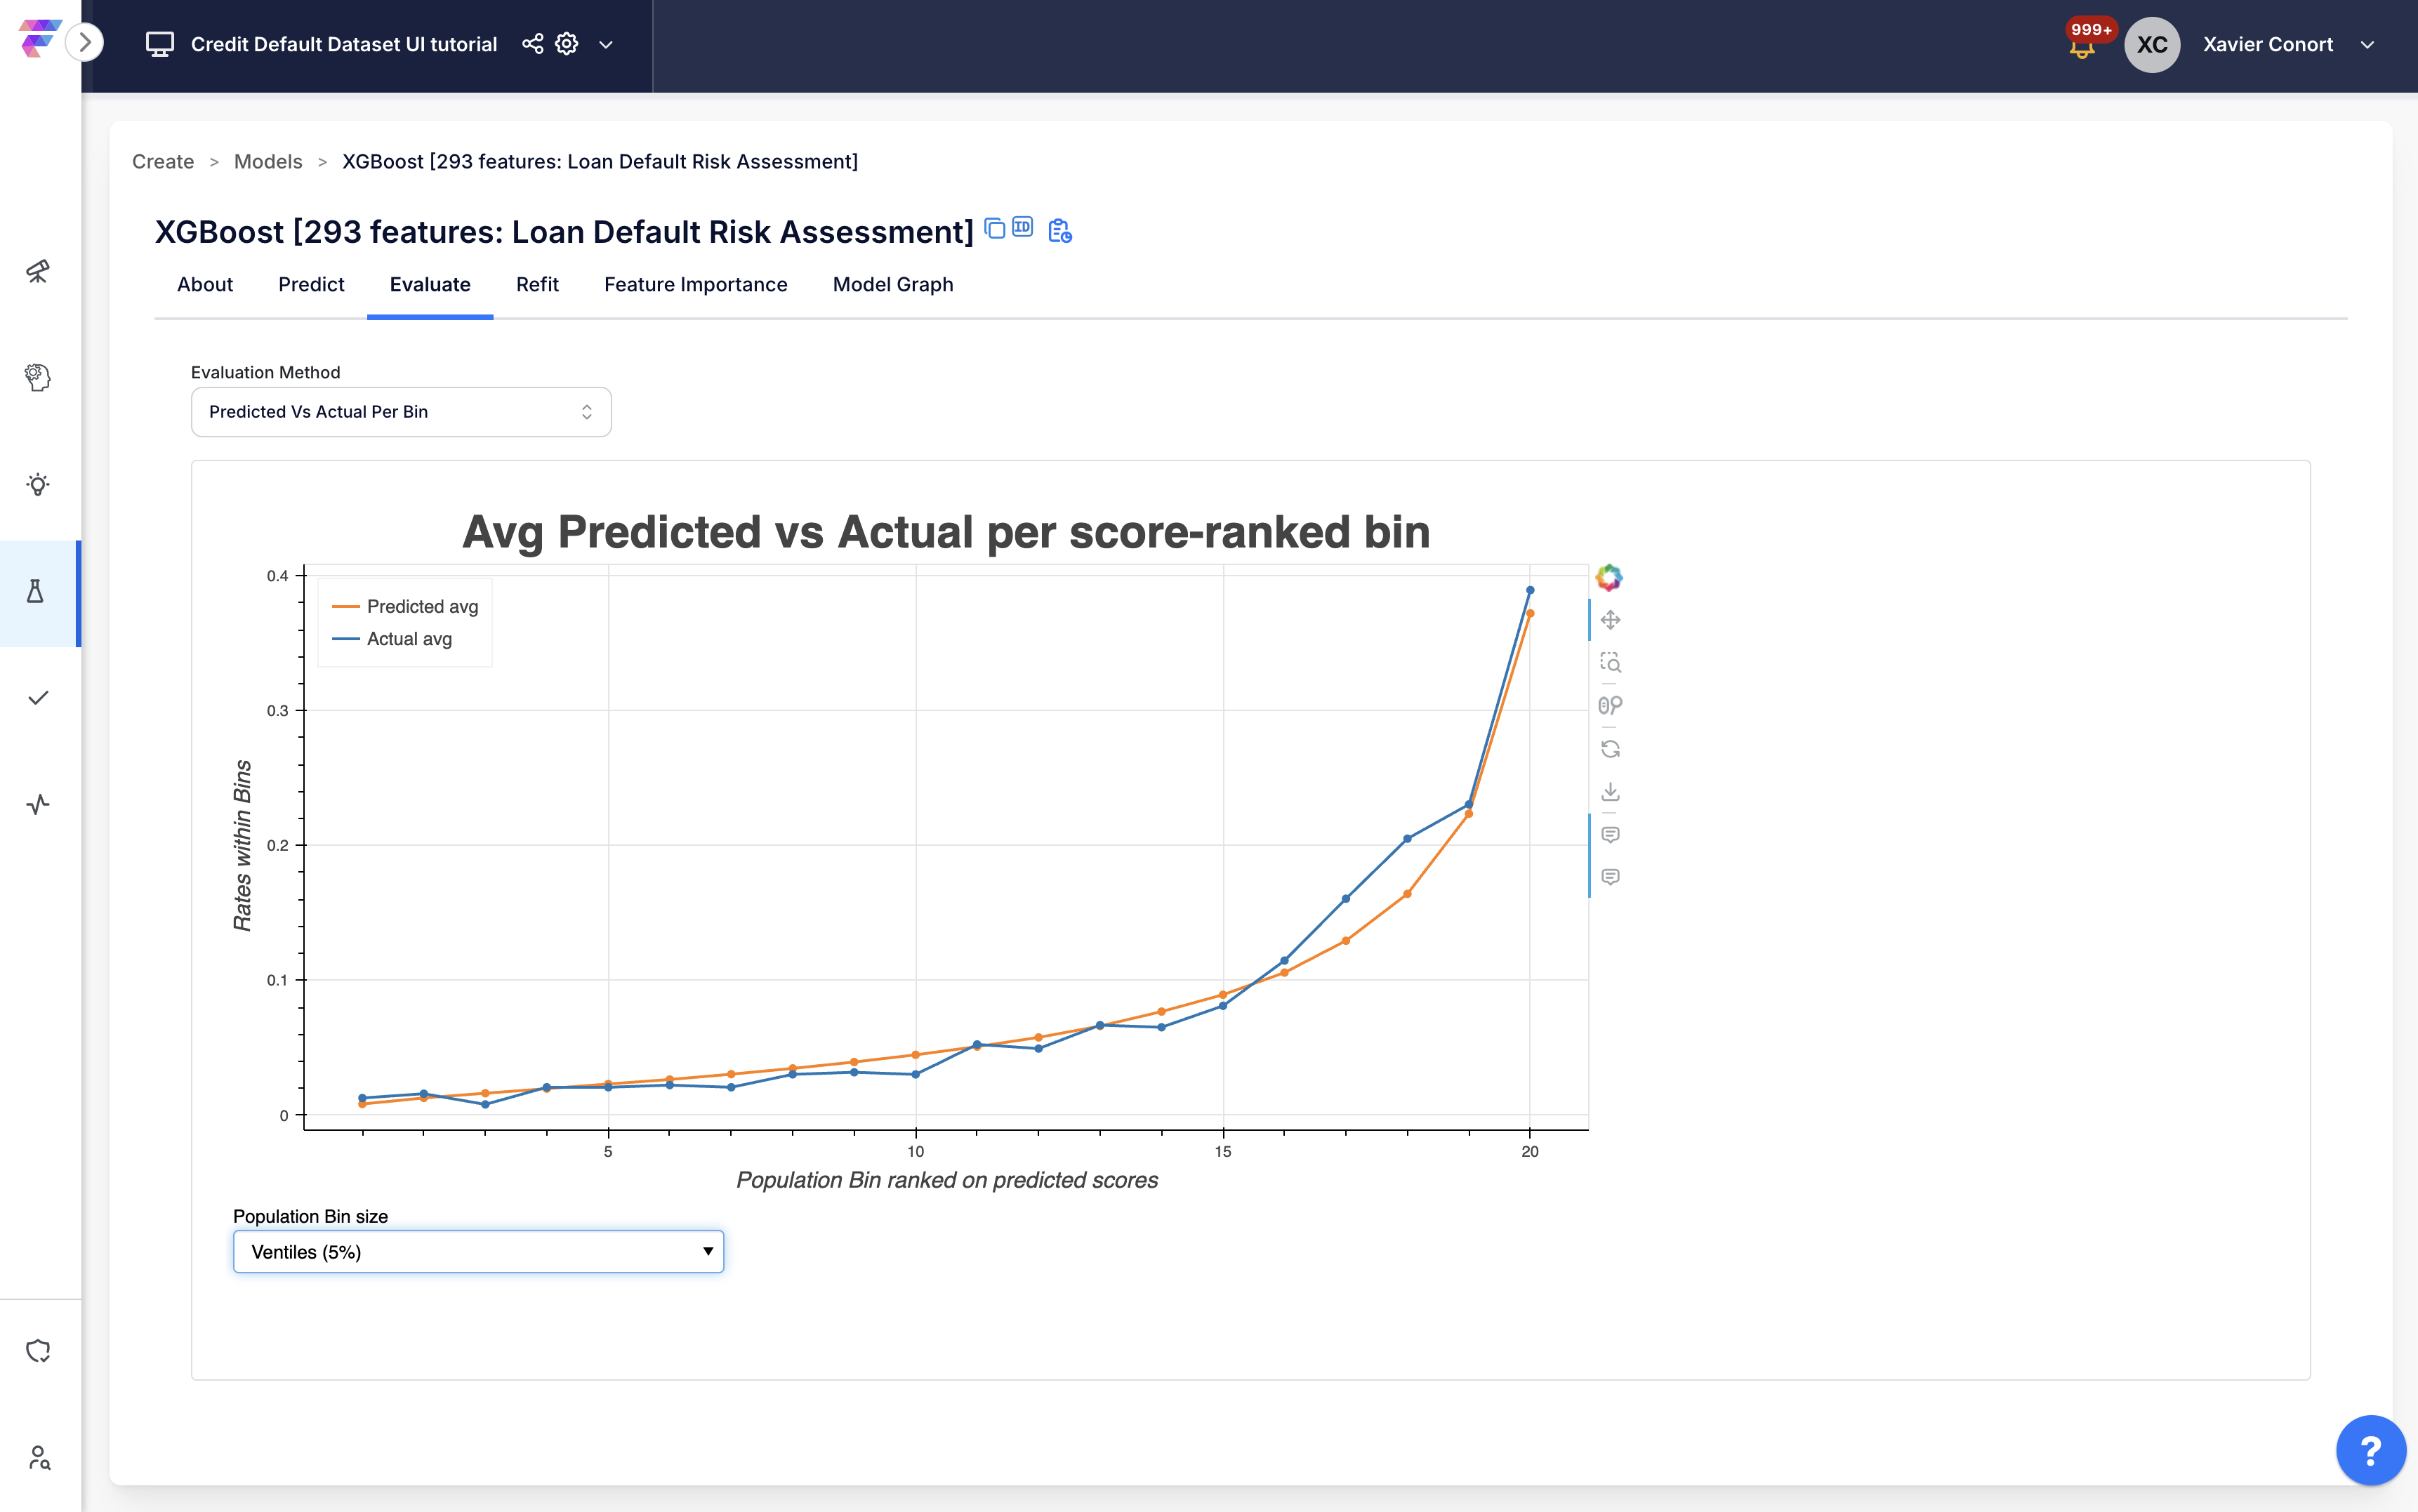Switch to the Feature Importance tab

[695, 284]
